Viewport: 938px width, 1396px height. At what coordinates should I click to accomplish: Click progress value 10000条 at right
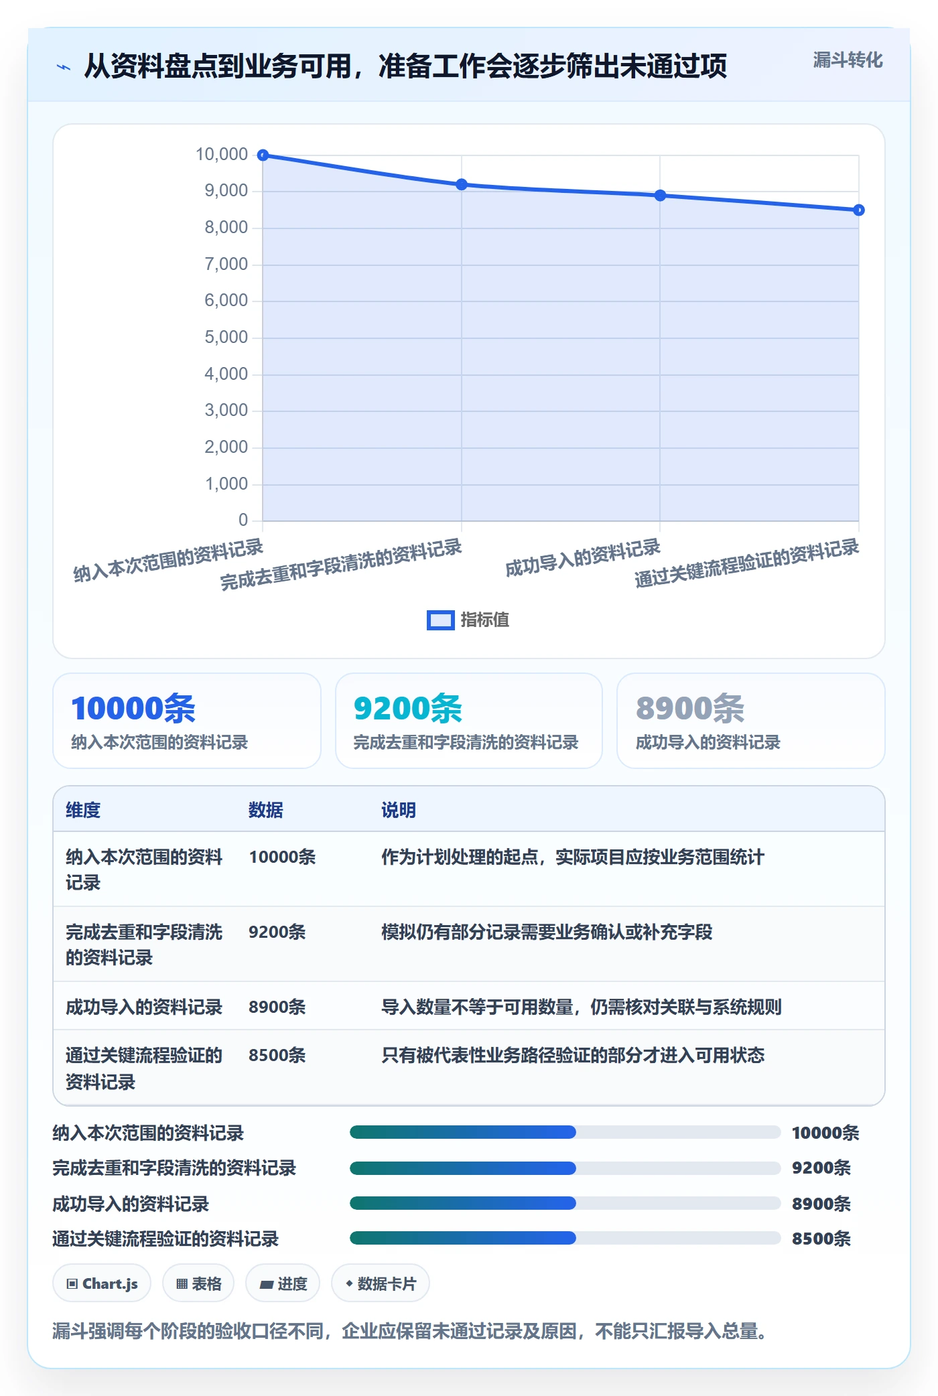click(x=825, y=1133)
